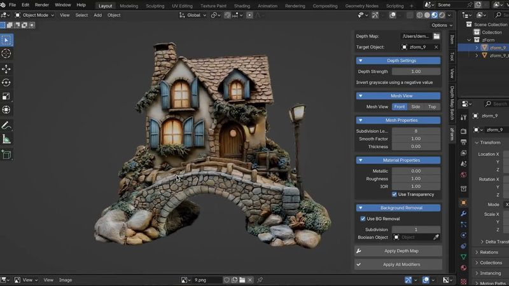
Task: Open the Global orientation dropdown
Action: click(x=193, y=15)
